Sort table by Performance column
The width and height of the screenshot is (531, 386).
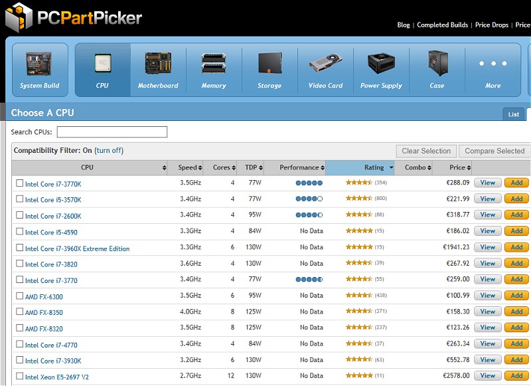pos(295,167)
